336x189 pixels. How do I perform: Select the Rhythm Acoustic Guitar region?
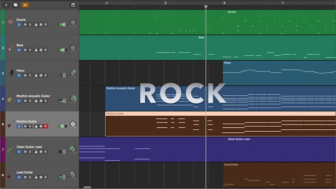coord(220,99)
